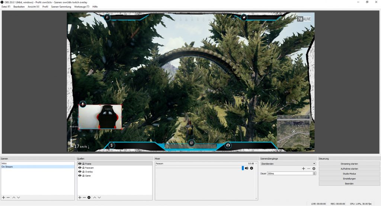Add a new scene with the plus icon
The width and height of the screenshot is (381, 206).
pos(3,197)
